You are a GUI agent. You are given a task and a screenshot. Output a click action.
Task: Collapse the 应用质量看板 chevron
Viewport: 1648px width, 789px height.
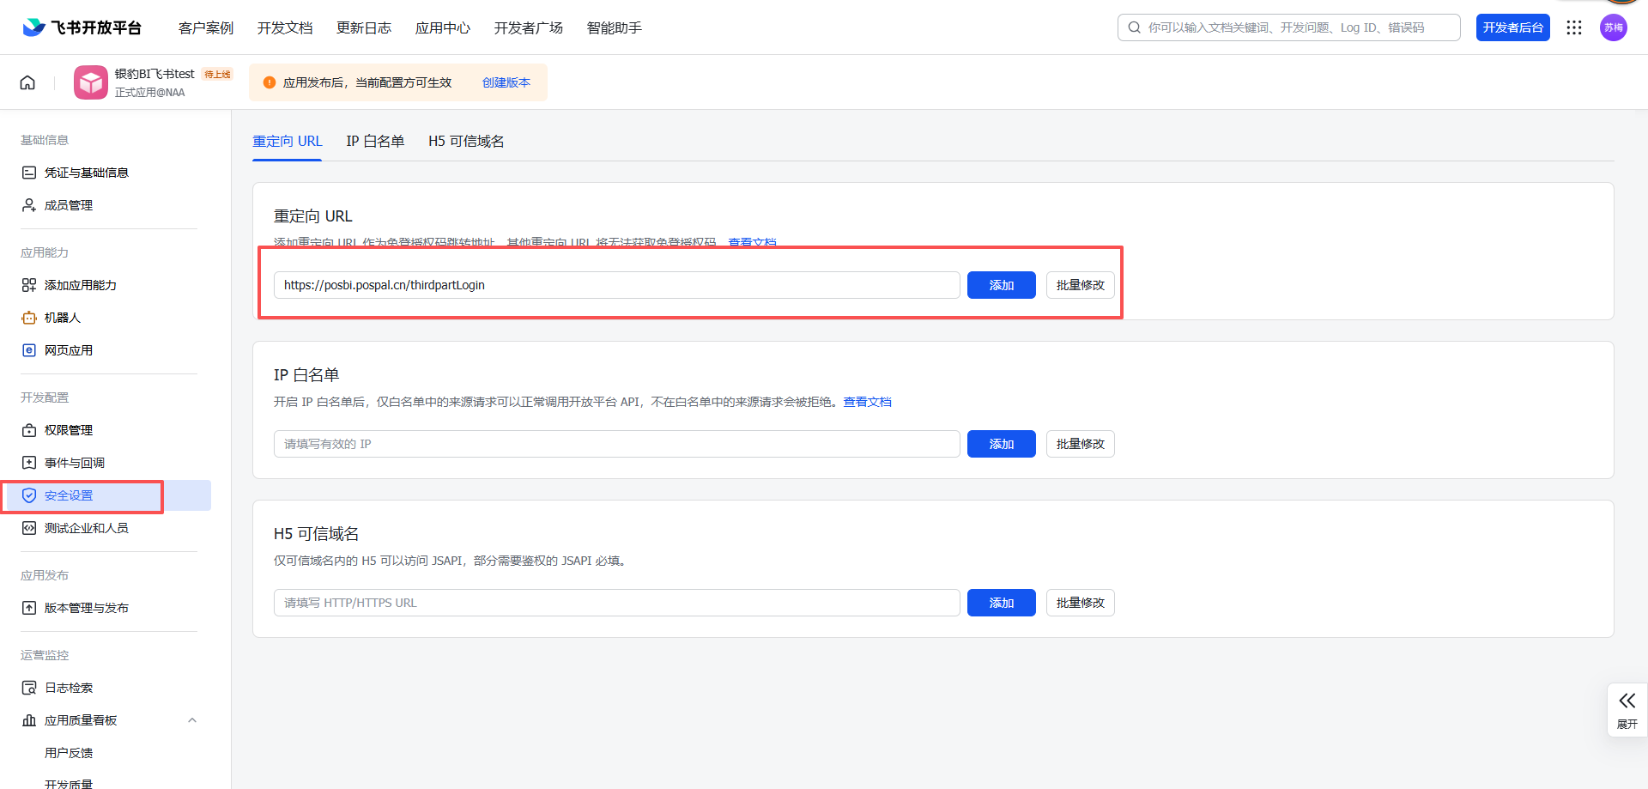[192, 720]
